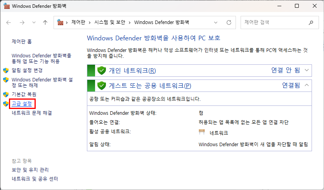324x190 pixels.
Task: Open 네트워크 및 공유 센터 link
Action: pyautogui.click(x=35, y=179)
